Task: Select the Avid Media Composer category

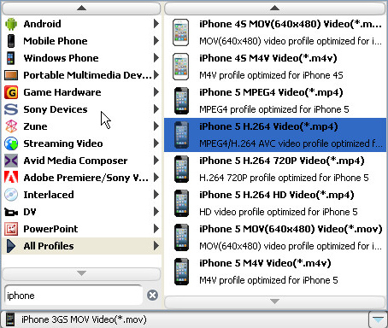Action: tap(81, 161)
